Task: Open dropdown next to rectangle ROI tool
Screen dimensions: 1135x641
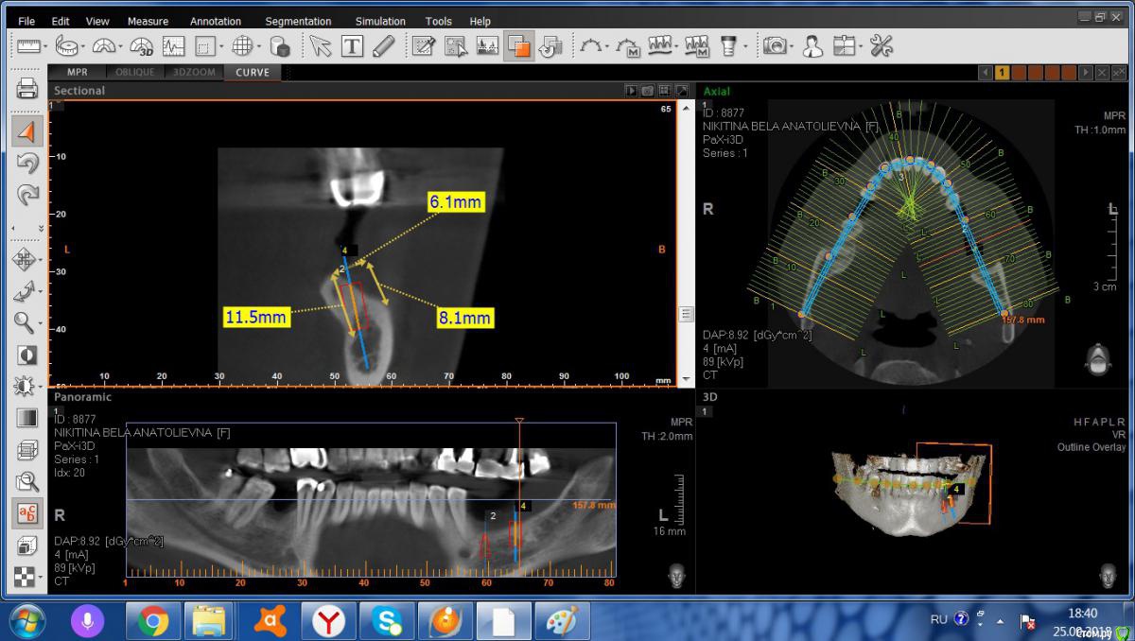Action: tap(221, 46)
